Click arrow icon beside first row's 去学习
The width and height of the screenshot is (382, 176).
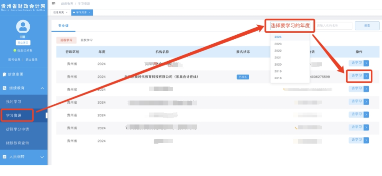366,63
